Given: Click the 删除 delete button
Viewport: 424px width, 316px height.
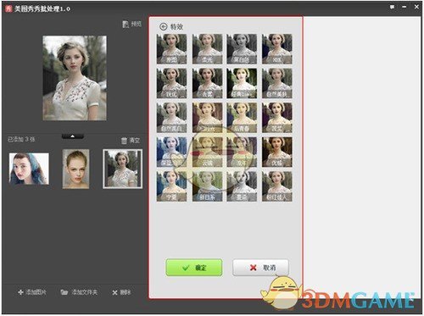Looking at the screenshot, I should (x=121, y=292).
